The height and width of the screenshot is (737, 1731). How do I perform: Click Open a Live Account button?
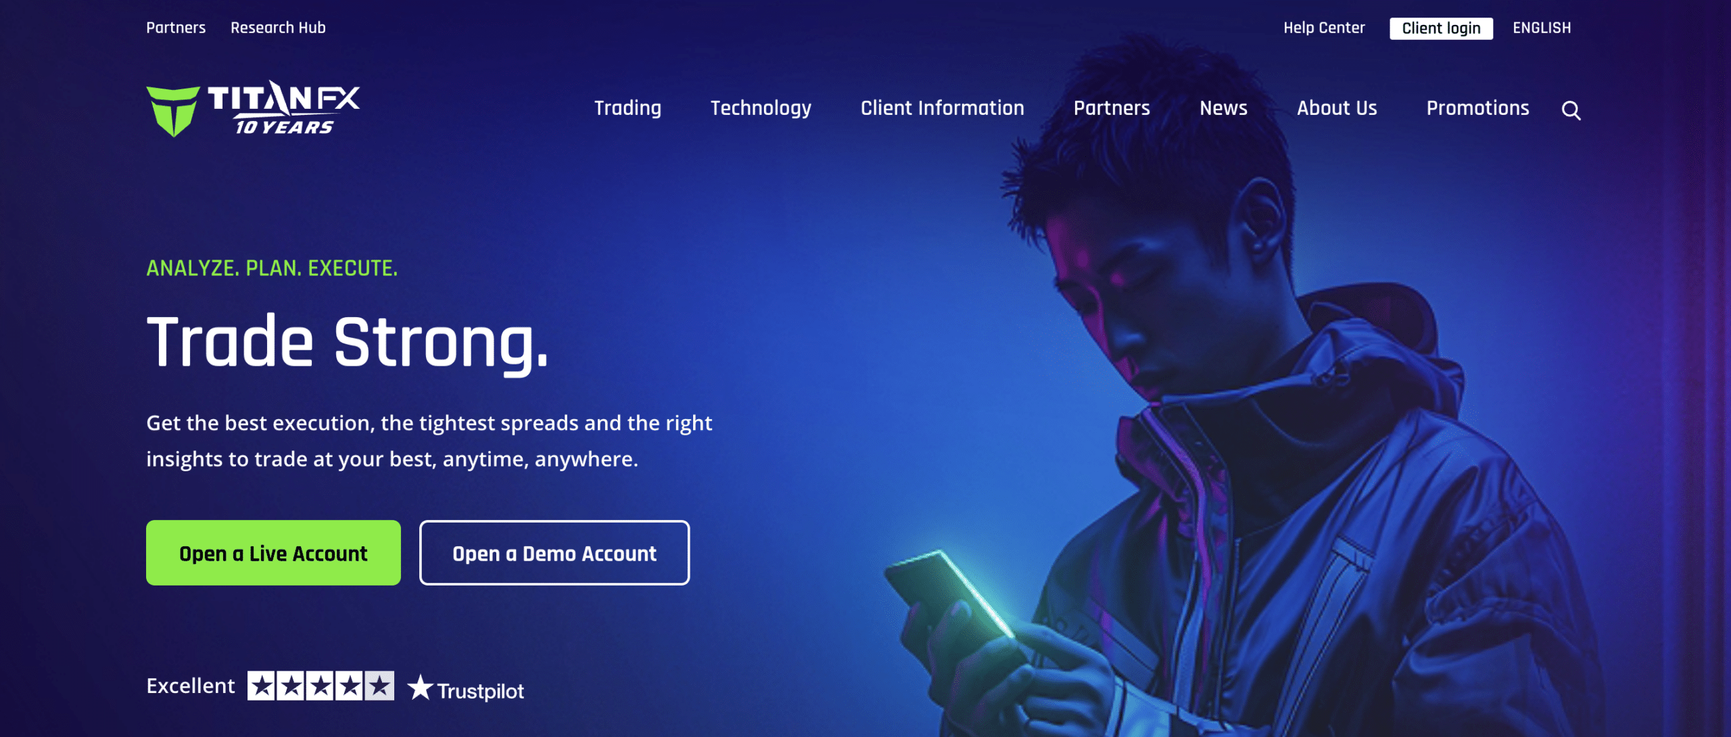click(x=273, y=553)
